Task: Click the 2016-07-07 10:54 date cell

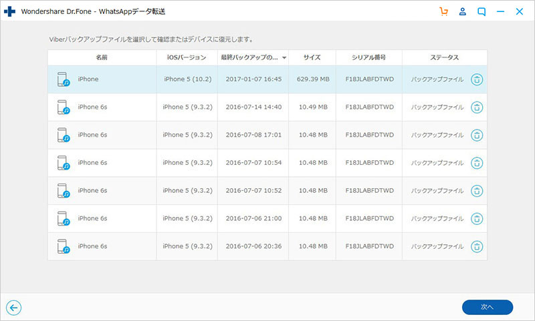Action: pos(253,163)
